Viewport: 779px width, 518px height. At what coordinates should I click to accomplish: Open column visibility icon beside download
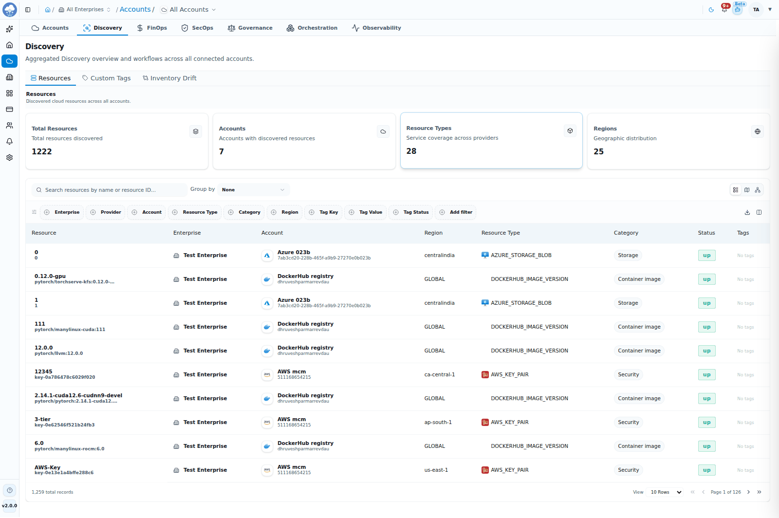coord(759,212)
